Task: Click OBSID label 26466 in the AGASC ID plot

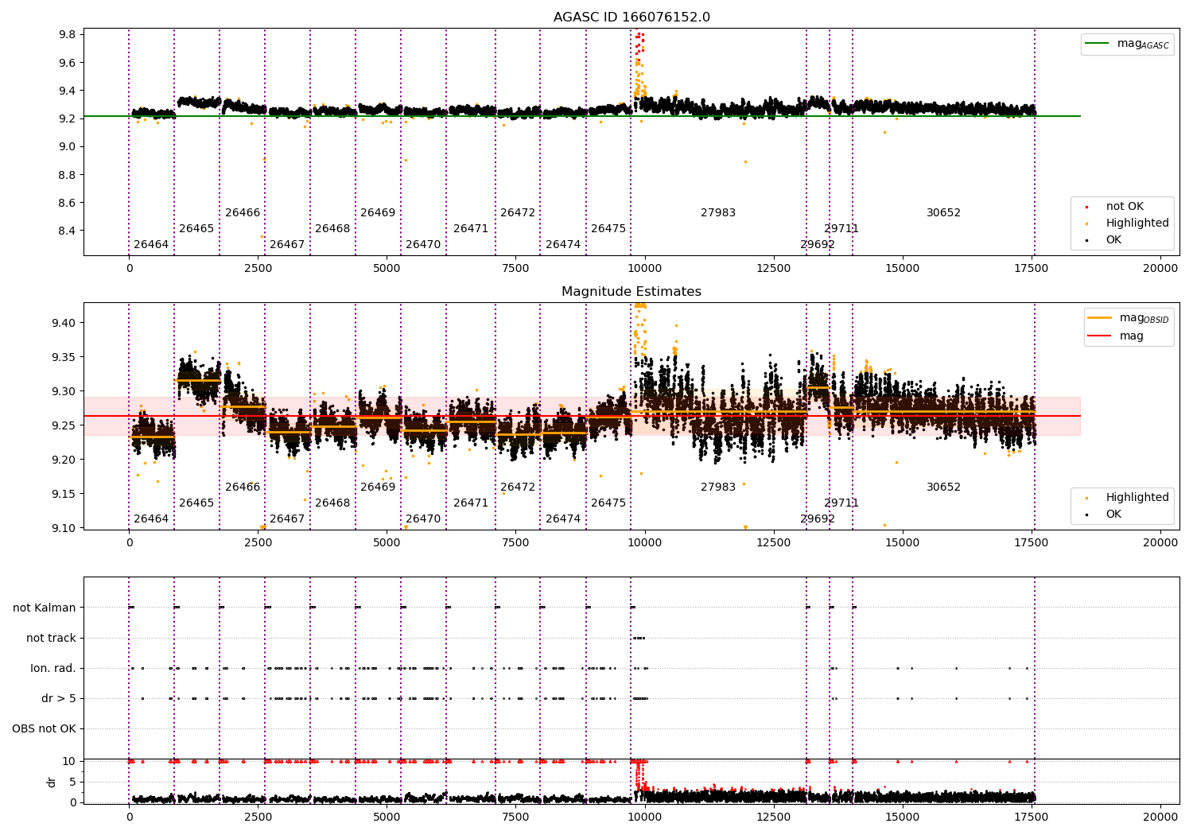Action: (x=243, y=213)
